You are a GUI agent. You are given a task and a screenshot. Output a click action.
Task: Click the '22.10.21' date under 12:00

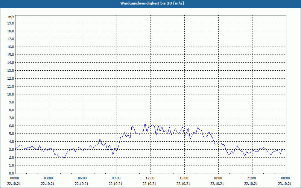(149, 184)
